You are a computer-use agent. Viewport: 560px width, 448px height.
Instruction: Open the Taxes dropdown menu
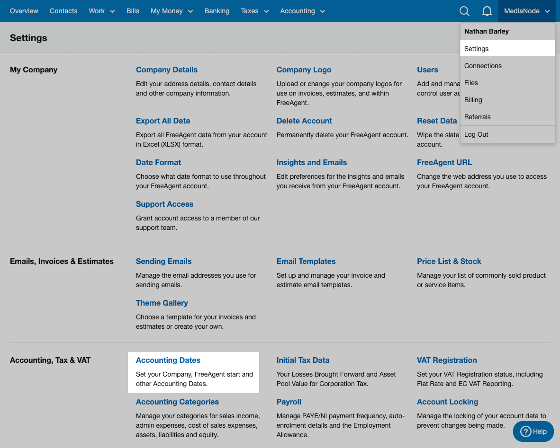point(254,11)
